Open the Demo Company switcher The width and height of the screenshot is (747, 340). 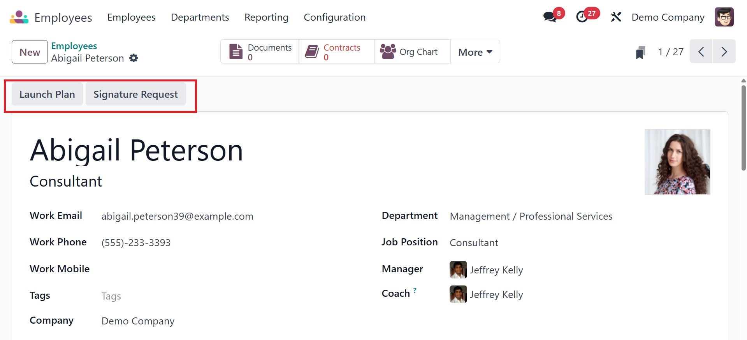click(x=668, y=18)
